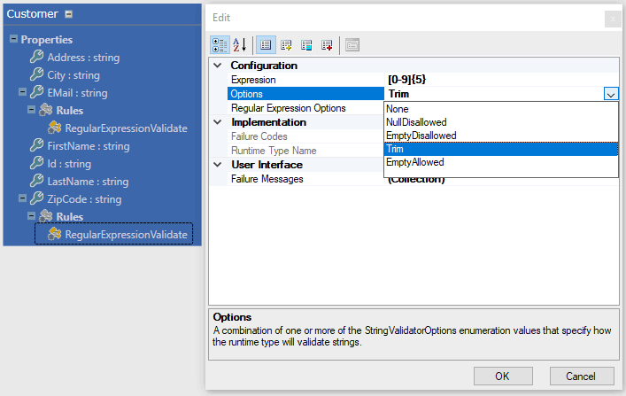Viewport: 626px width, 396px height.
Task: Select the City : string property
Action: pos(73,75)
